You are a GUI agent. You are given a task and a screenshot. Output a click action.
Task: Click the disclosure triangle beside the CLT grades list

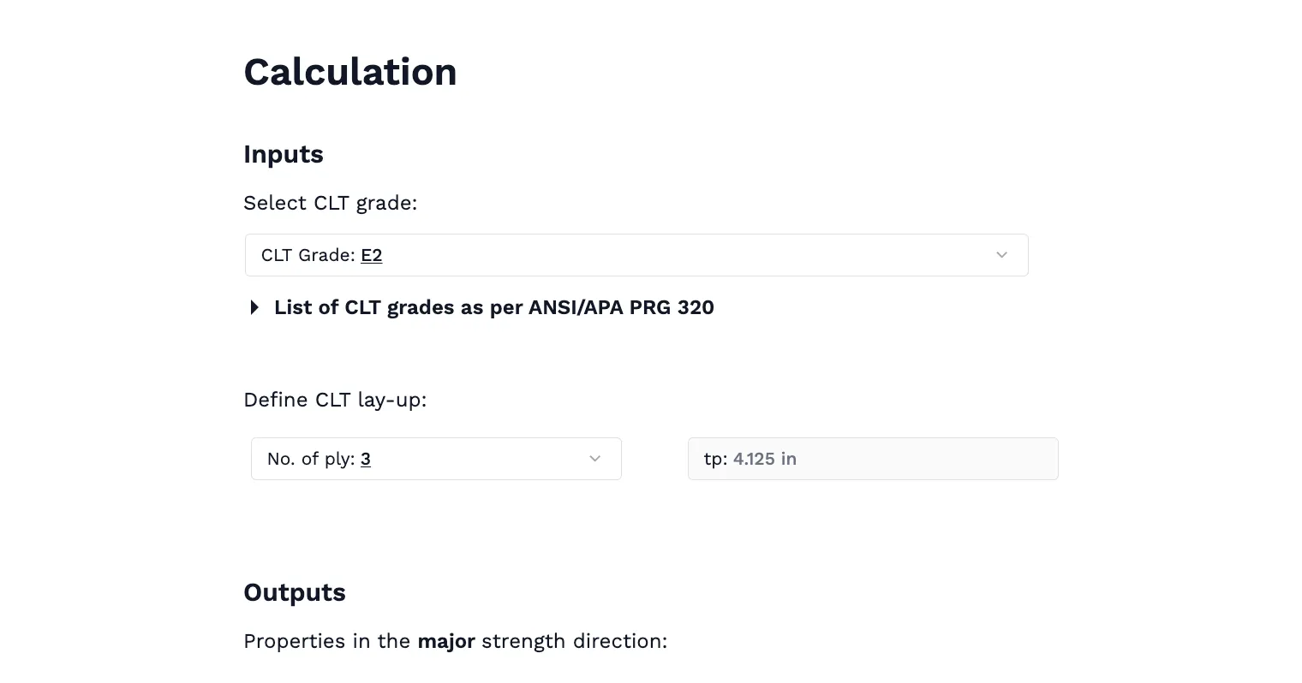[254, 307]
